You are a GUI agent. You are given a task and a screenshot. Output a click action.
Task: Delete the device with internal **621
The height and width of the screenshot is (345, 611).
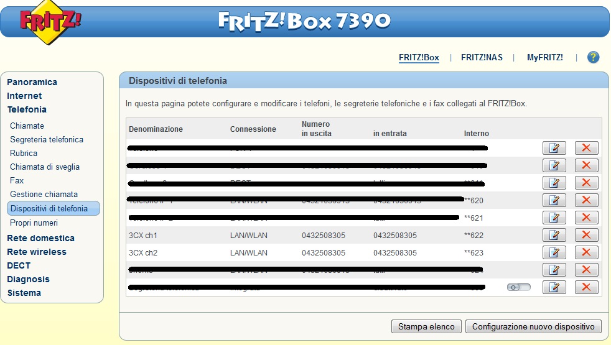(586, 218)
